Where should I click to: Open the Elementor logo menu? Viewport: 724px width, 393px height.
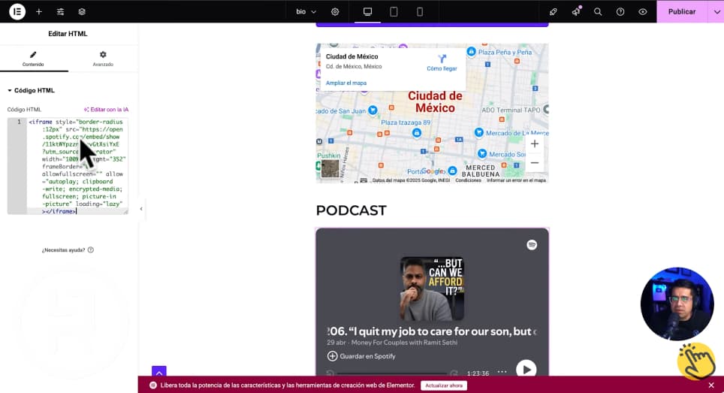pyautogui.click(x=17, y=11)
